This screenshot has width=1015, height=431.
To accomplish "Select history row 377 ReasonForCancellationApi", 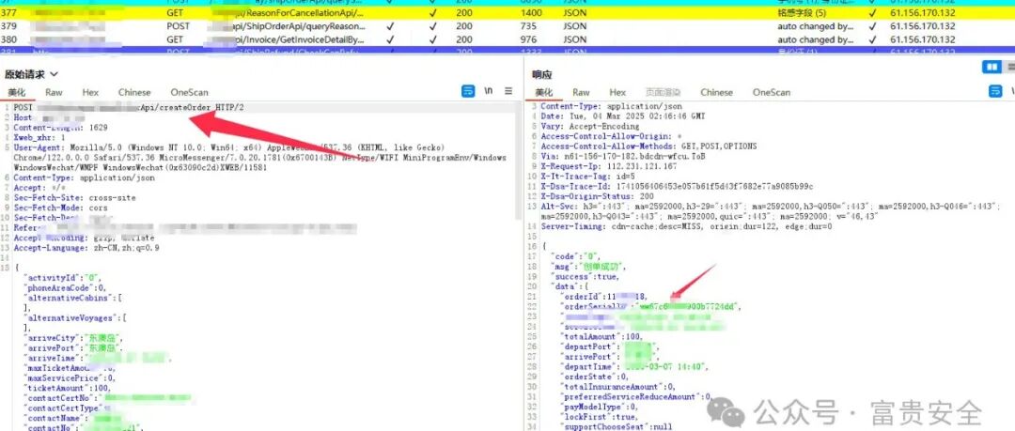I will pos(507,12).
